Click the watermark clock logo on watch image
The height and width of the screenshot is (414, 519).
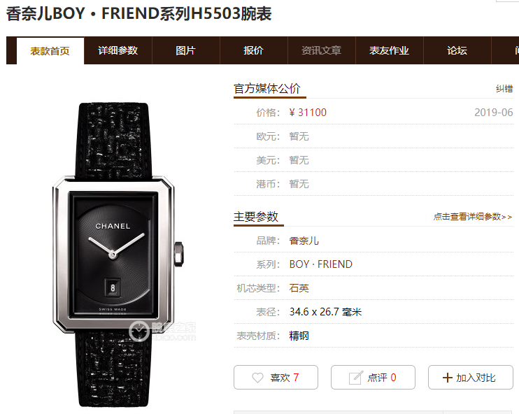tap(138, 331)
